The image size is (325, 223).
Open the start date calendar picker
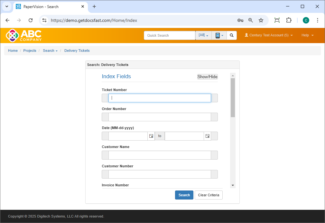click(x=151, y=136)
